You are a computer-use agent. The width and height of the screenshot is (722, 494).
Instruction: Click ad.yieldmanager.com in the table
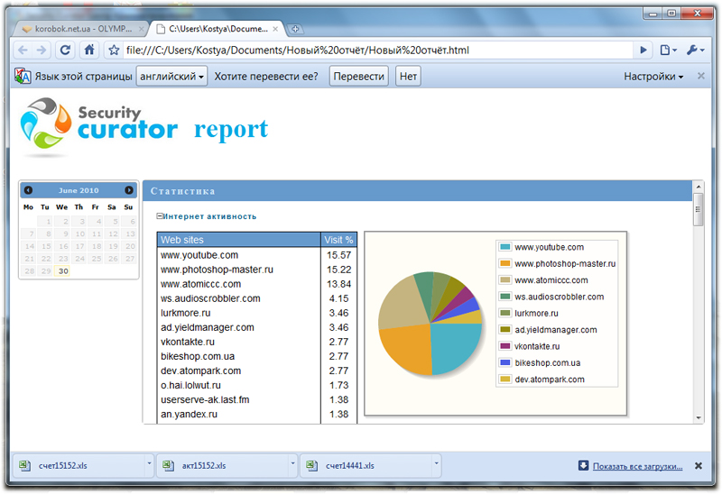(x=208, y=327)
